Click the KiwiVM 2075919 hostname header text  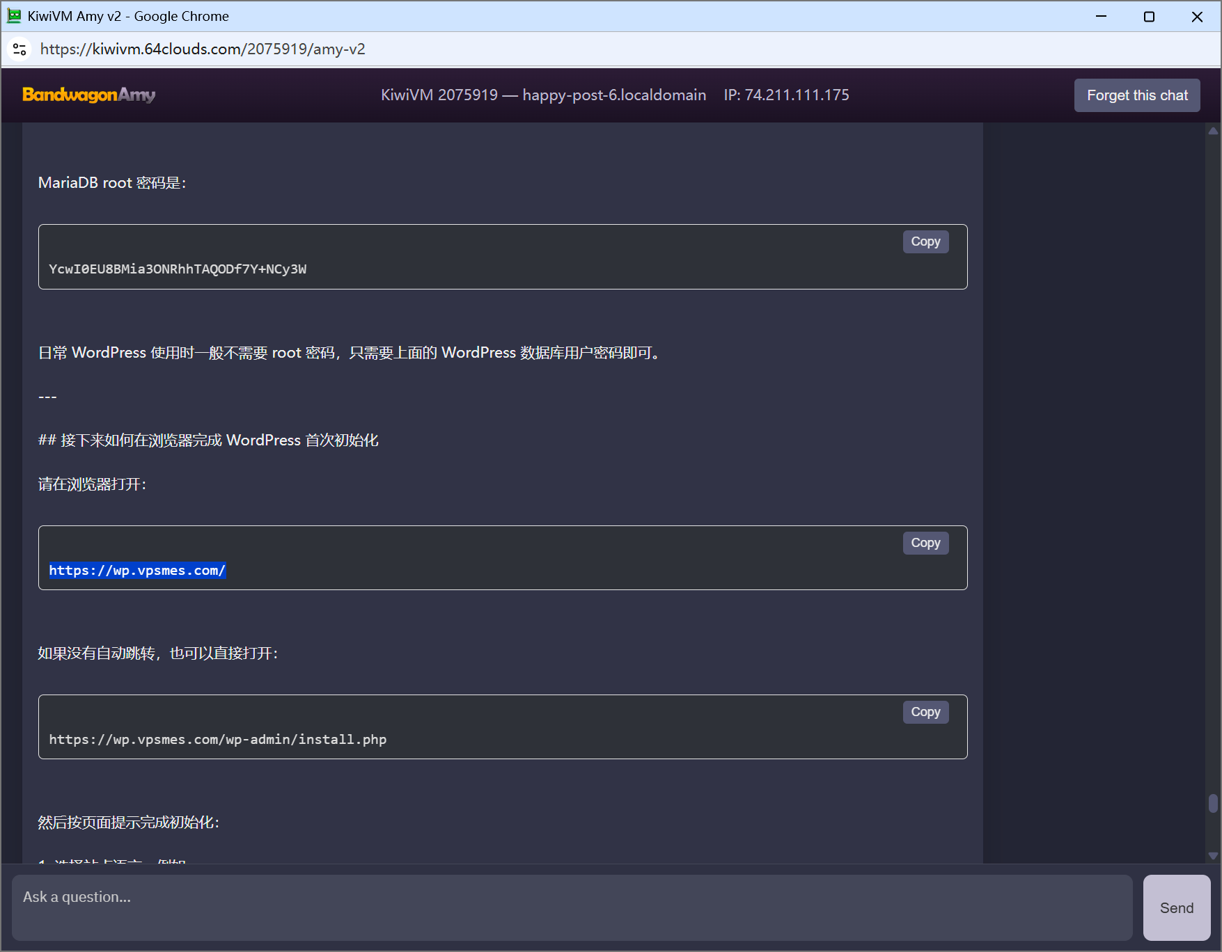coord(543,95)
